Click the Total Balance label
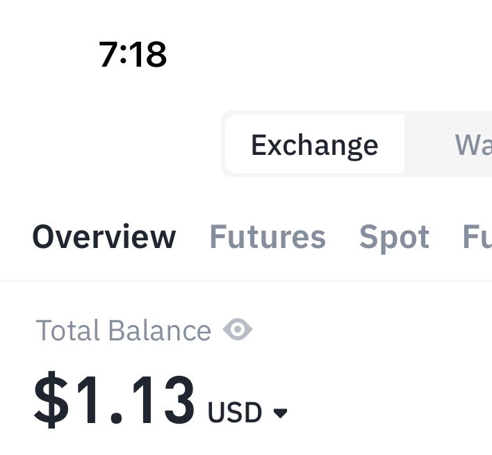Image resolution: width=492 pixels, height=455 pixels. [x=123, y=331]
